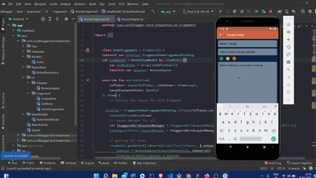The height and width of the screenshot is (178, 316).
Task: Tap the large notes body text area
Action: point(247,83)
